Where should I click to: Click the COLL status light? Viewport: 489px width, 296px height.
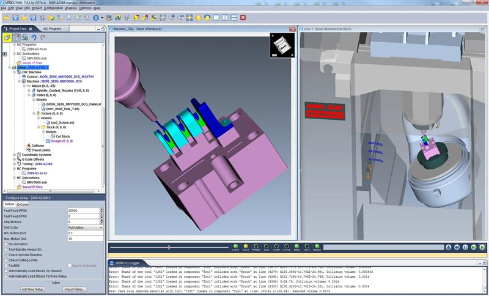[x=246, y=246]
